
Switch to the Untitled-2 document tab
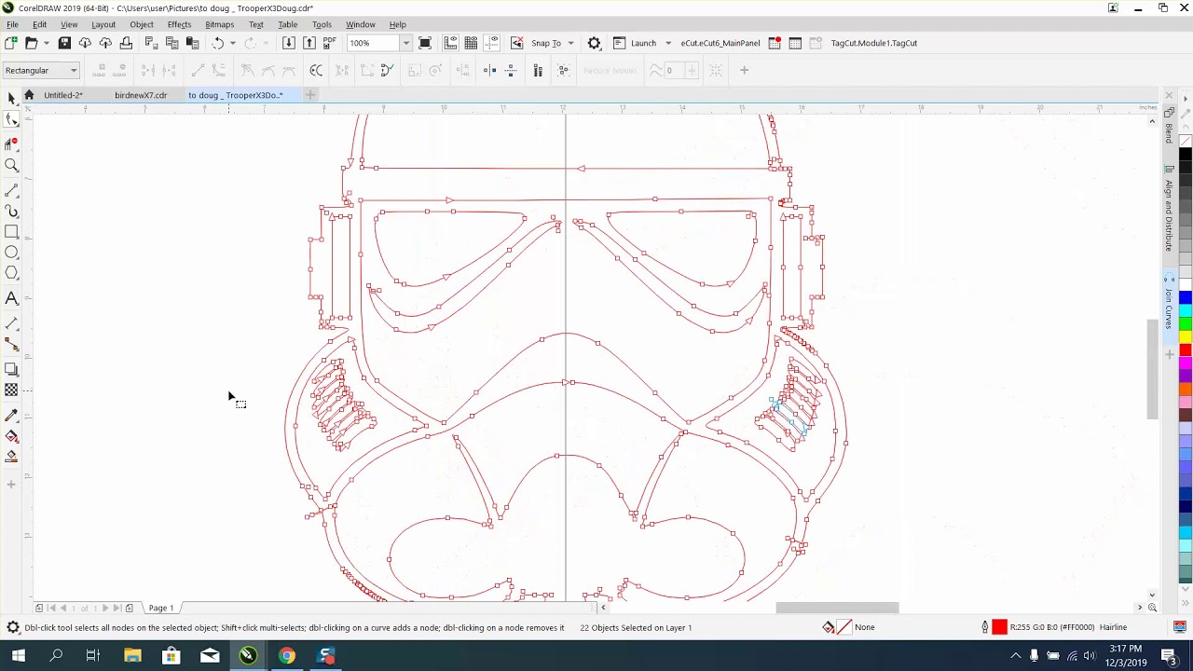click(x=63, y=95)
